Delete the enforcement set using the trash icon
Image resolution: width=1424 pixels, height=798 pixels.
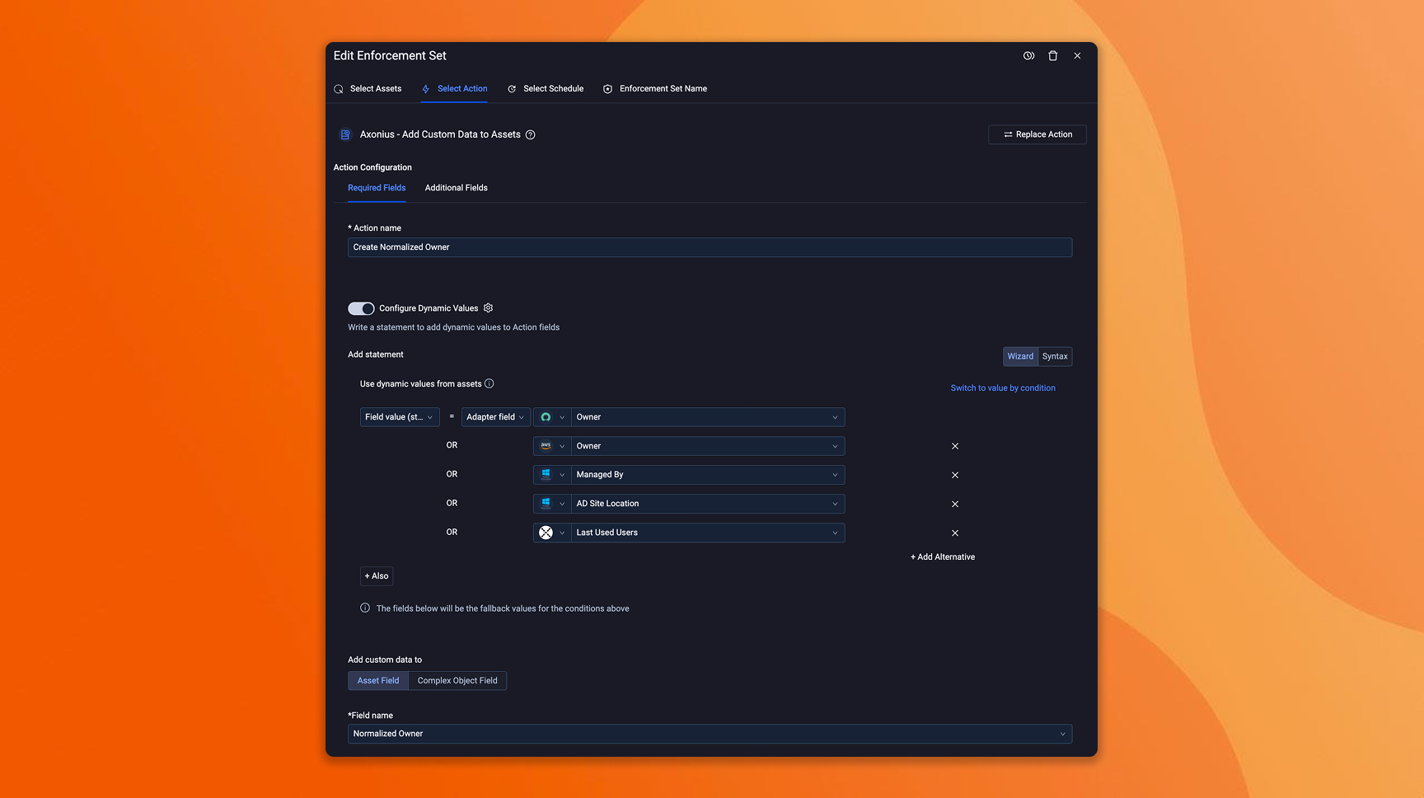pos(1052,56)
